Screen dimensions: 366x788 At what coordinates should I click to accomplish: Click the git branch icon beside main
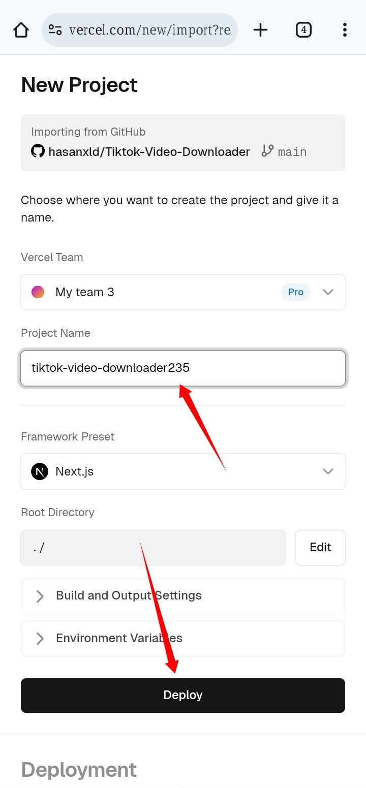point(267,151)
